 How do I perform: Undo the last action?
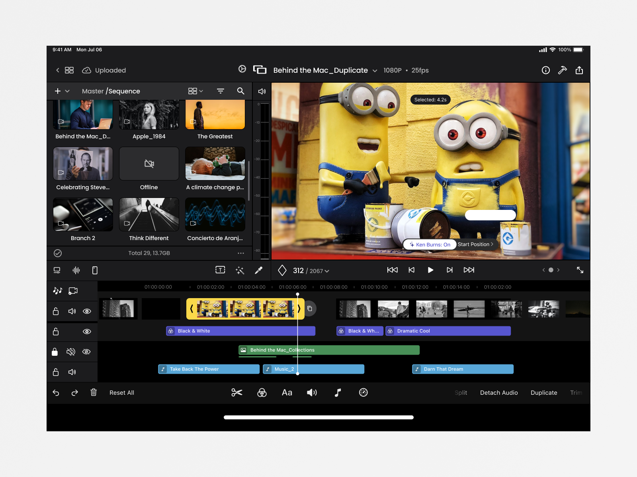pyautogui.click(x=56, y=393)
